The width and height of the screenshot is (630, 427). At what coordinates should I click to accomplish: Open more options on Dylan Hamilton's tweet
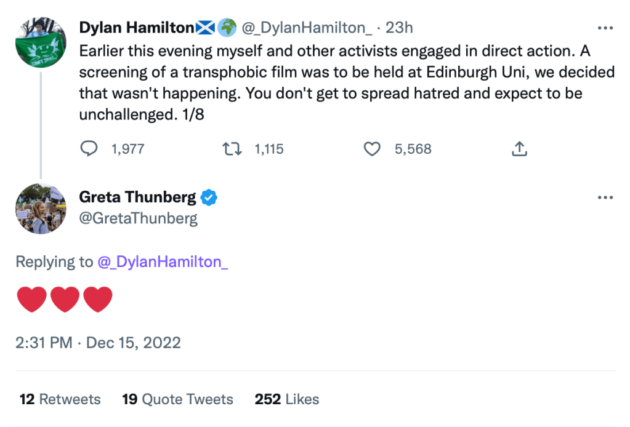click(606, 28)
